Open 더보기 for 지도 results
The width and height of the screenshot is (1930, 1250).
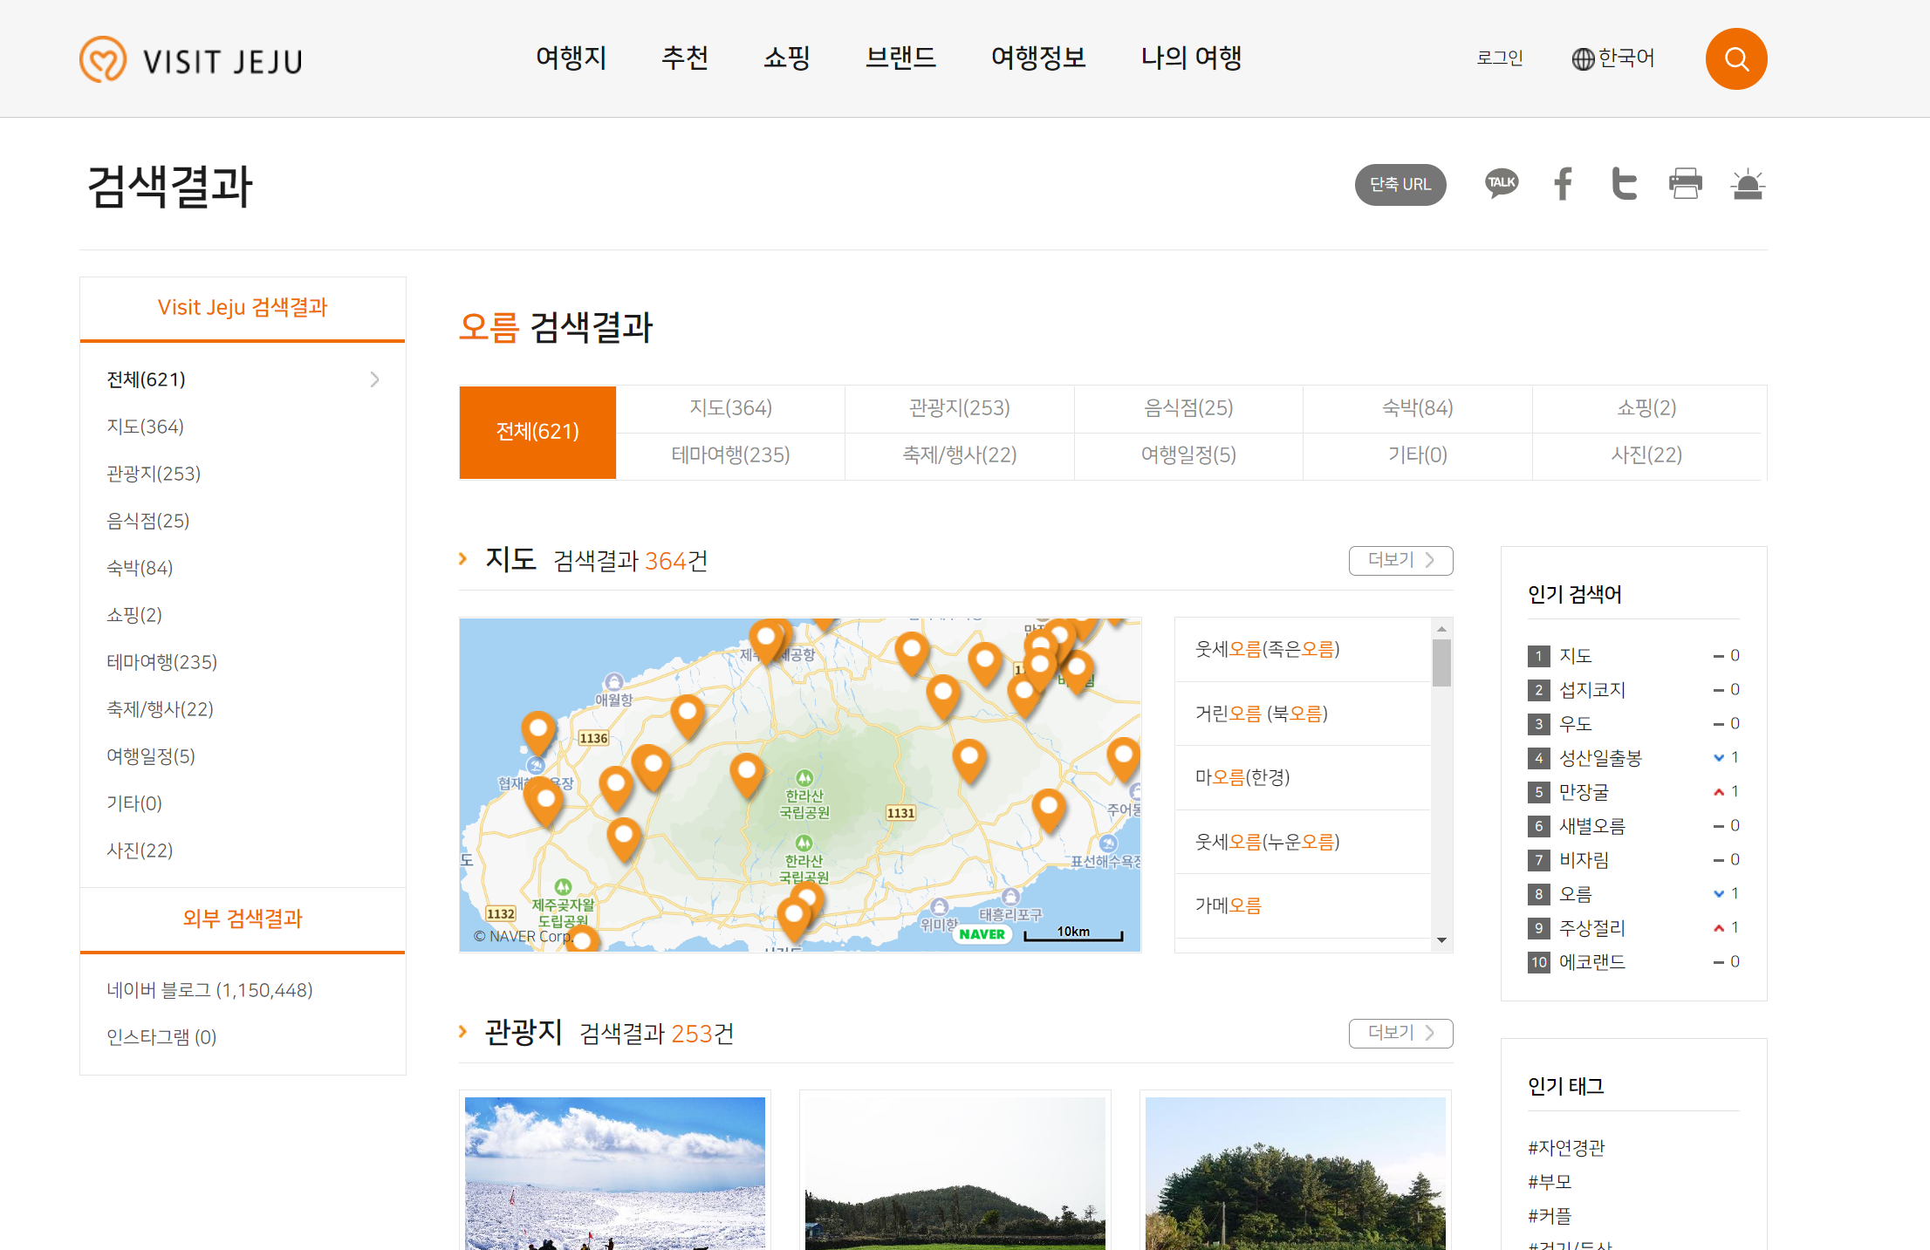click(1400, 560)
